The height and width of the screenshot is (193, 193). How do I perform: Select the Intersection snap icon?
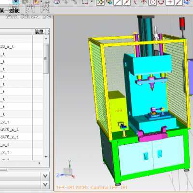pos(144,2)
